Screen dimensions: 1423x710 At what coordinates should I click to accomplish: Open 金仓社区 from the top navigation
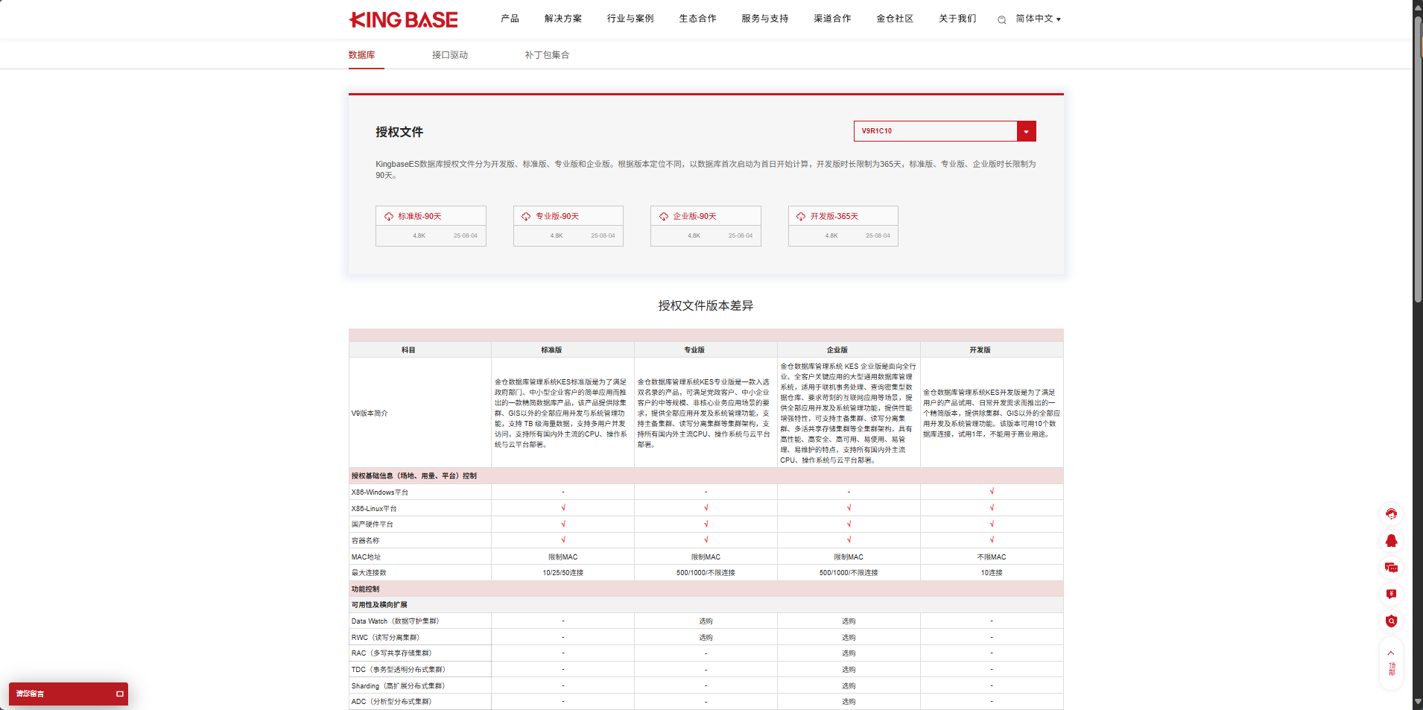pos(894,19)
